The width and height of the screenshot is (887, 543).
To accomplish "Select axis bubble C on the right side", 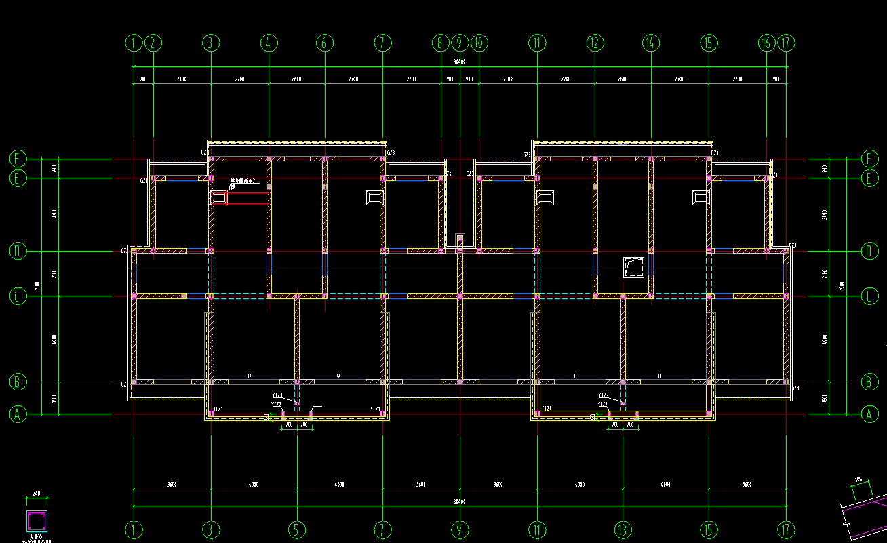I will (869, 296).
